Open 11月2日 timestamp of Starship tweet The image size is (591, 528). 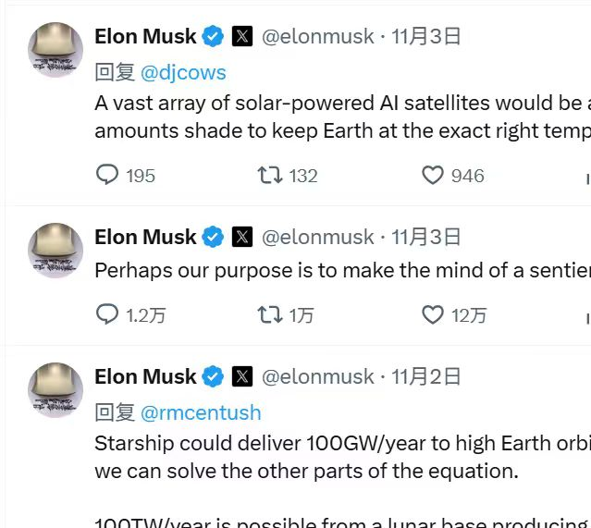(426, 376)
